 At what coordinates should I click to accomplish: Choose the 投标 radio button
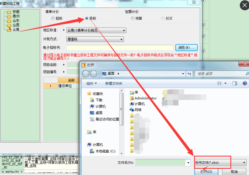[91, 18]
